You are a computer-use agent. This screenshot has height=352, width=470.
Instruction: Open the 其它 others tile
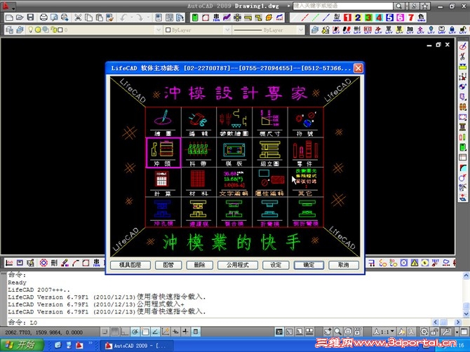305,182
